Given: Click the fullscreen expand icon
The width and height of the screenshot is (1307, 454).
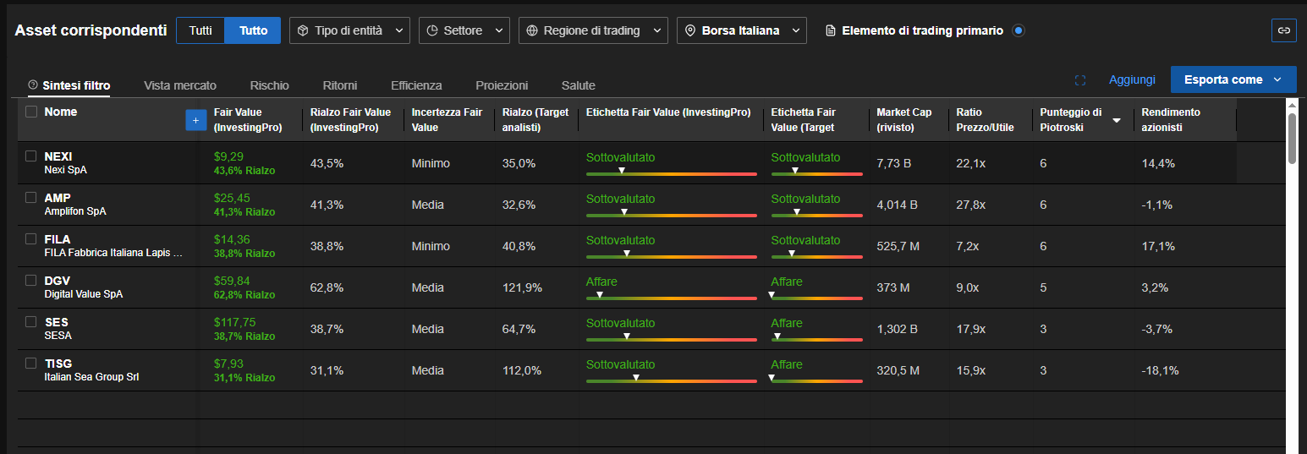Looking at the screenshot, I should click(1080, 80).
